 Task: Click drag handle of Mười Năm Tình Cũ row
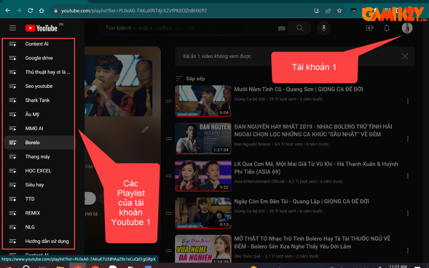pos(168,101)
